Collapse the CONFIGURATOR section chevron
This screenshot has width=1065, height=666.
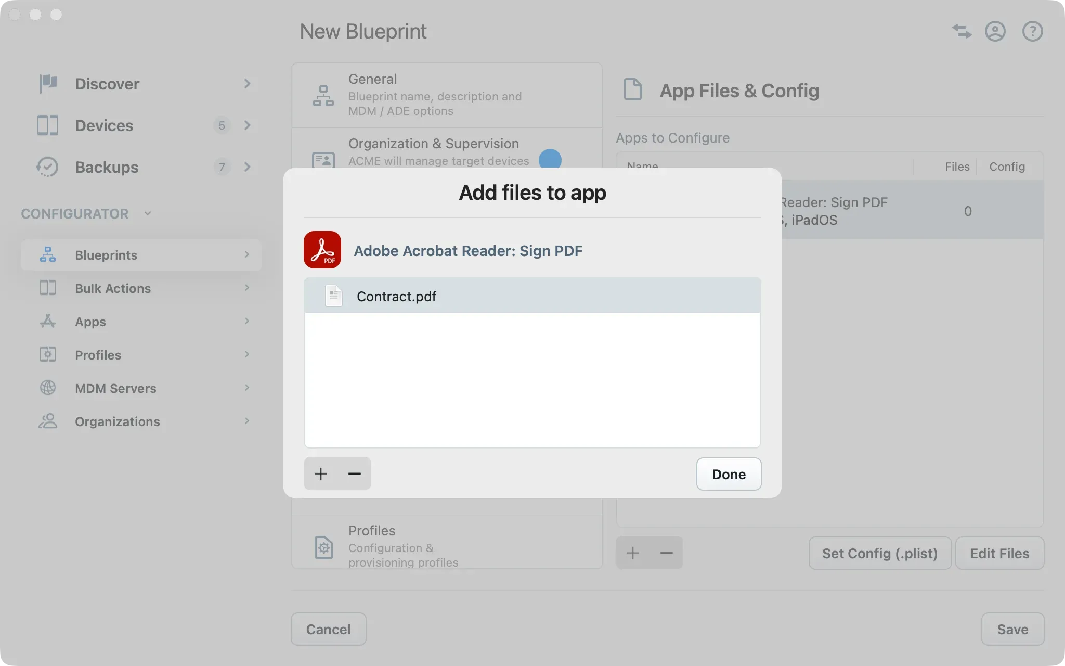pos(147,213)
